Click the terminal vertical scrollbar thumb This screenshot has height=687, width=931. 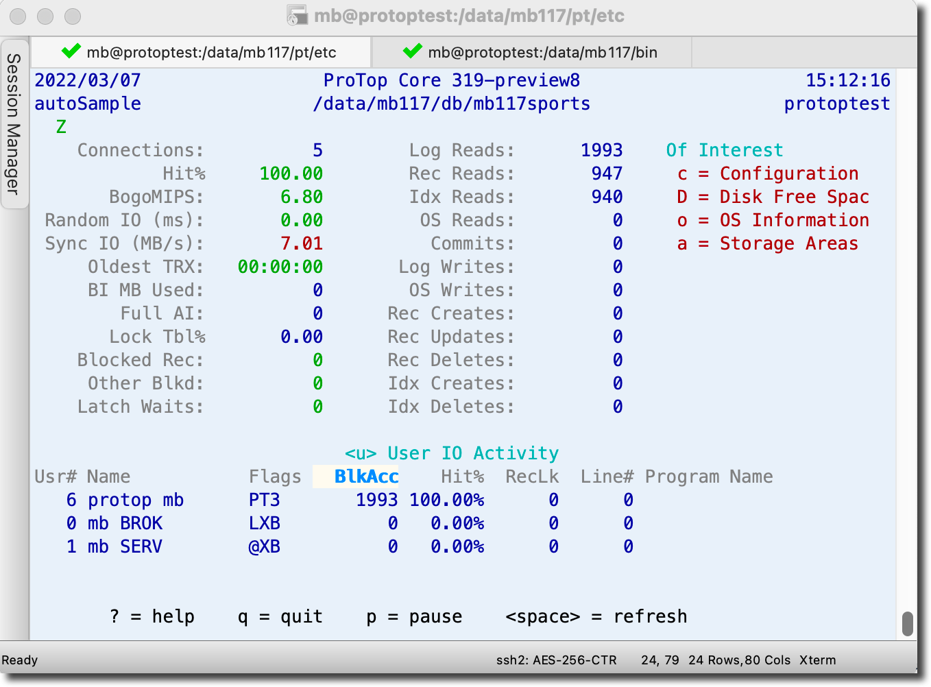tap(908, 624)
